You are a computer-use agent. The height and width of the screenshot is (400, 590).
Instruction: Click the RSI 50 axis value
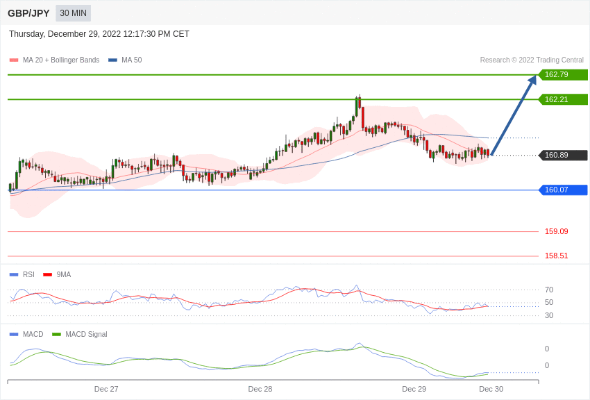[x=549, y=302]
